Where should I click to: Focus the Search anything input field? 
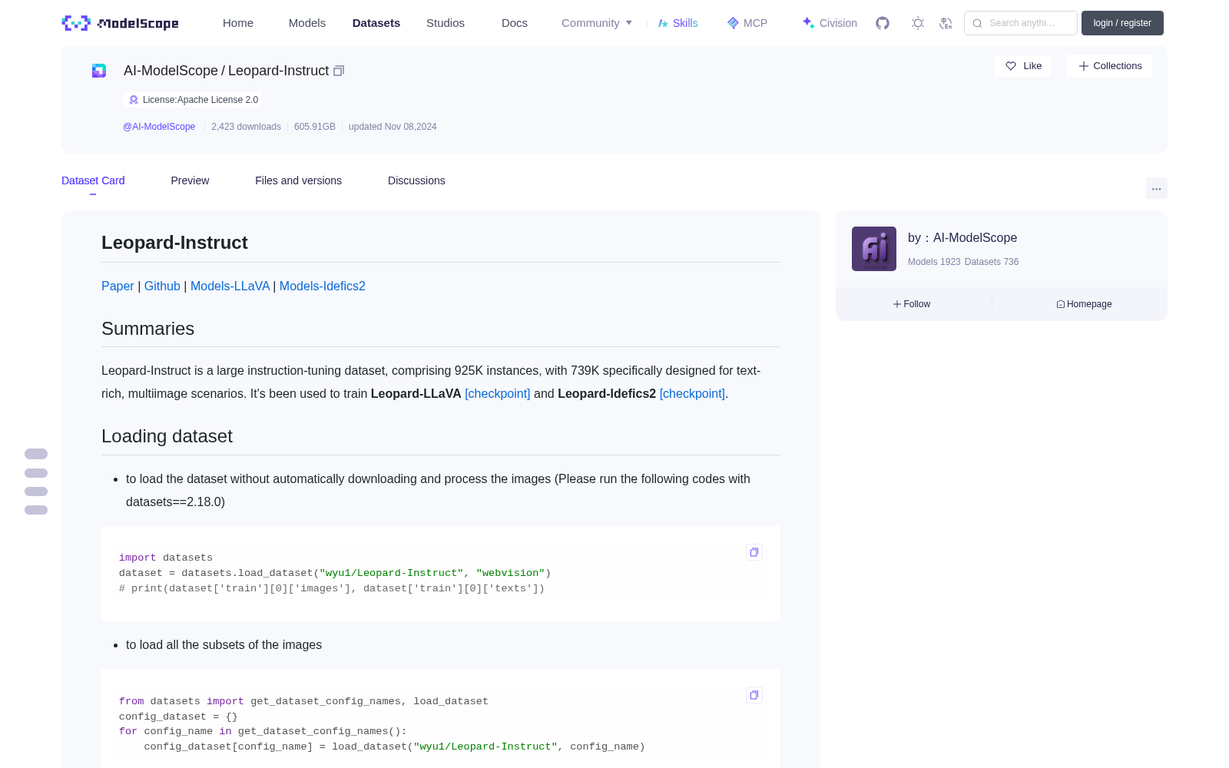(1021, 23)
